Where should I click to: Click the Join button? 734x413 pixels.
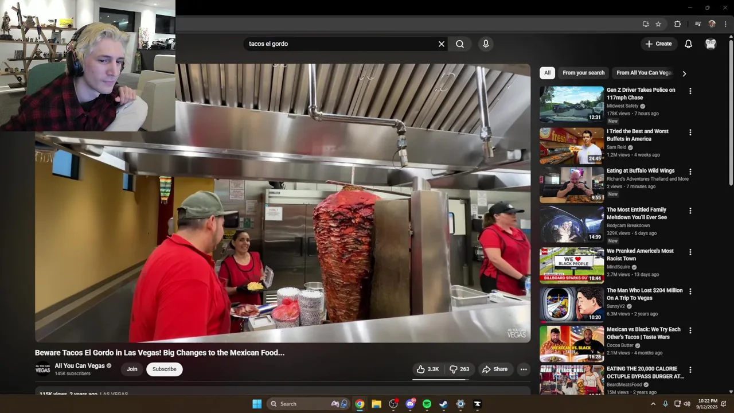click(x=132, y=369)
